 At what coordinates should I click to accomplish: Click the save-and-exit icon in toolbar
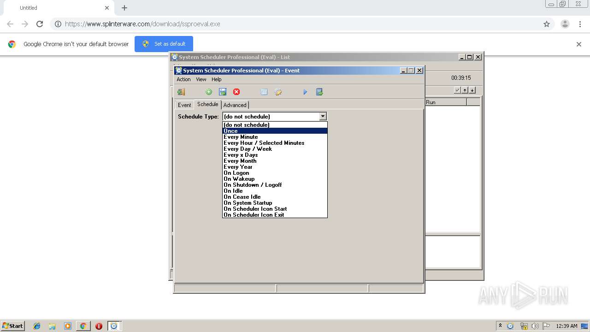click(x=319, y=92)
